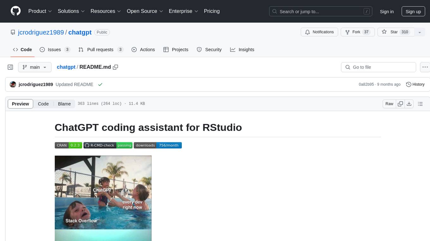430x241 pixels.
Task: Click the CRAN 0.2.3 badge
Action: point(68,145)
